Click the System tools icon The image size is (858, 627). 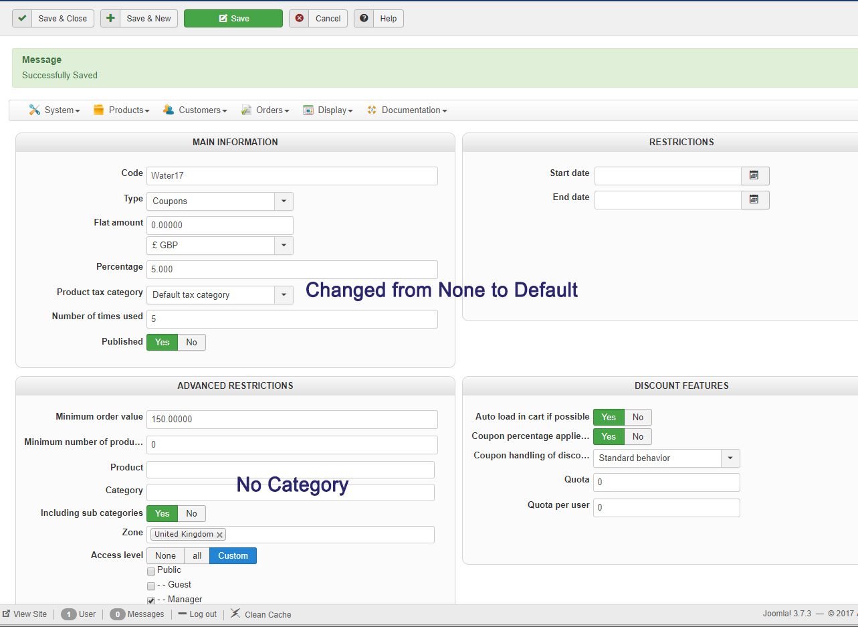pyautogui.click(x=35, y=110)
